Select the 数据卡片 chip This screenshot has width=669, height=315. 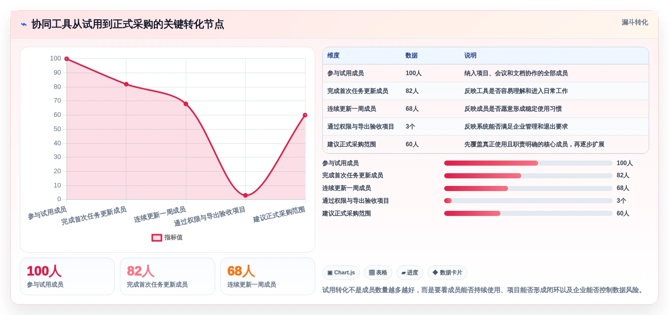(447, 273)
